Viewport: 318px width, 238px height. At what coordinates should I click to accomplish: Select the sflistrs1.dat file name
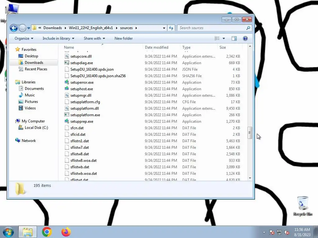point(79,141)
